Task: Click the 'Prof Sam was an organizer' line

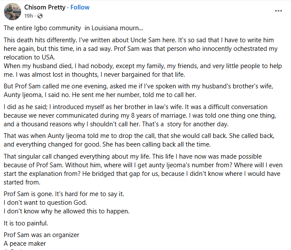Action: click(41, 235)
